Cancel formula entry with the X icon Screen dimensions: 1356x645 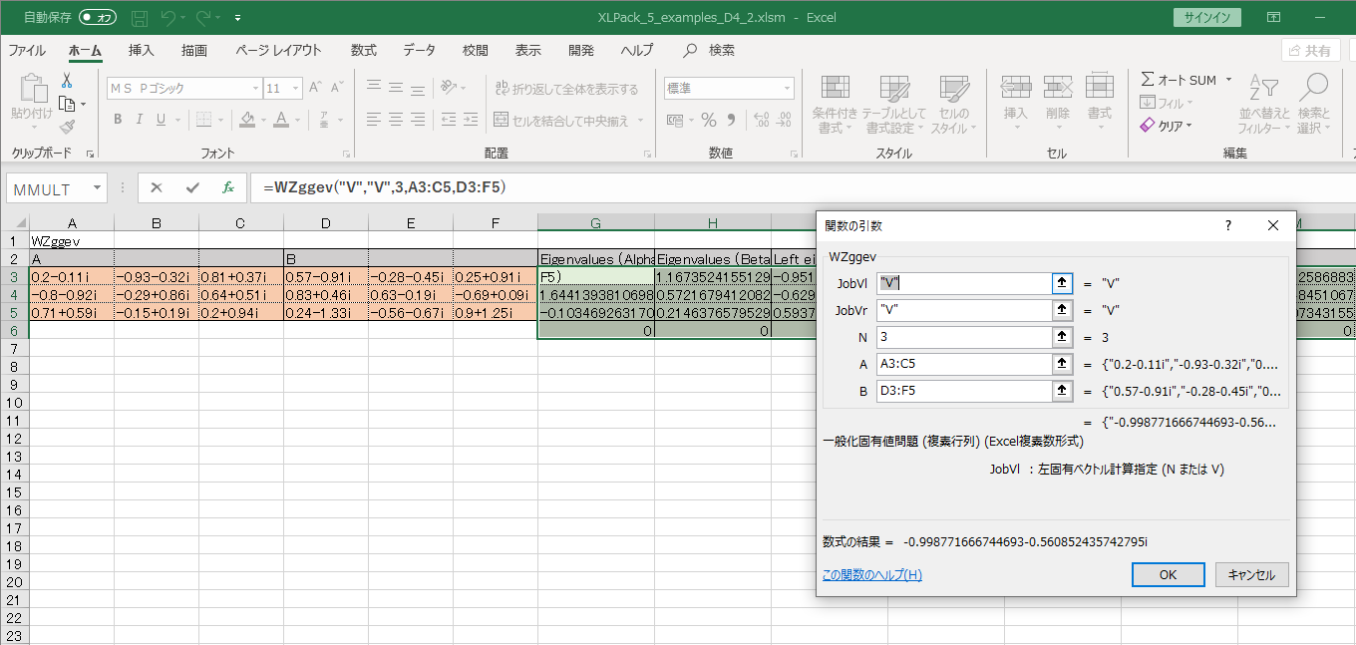coord(157,187)
